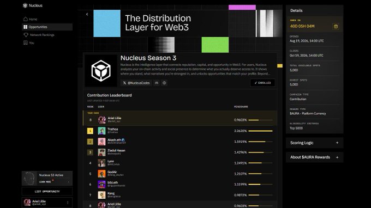Select Keng leaderboard name
The width and height of the screenshot is (371, 208).
point(111,193)
